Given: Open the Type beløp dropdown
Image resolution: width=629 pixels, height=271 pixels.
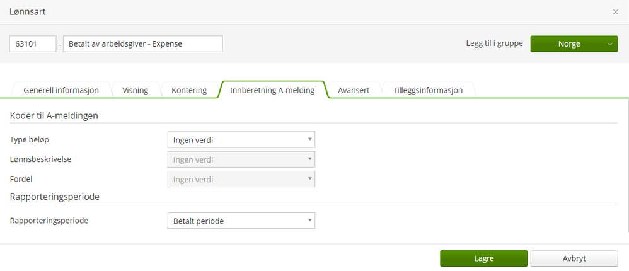Looking at the screenshot, I should click(241, 140).
